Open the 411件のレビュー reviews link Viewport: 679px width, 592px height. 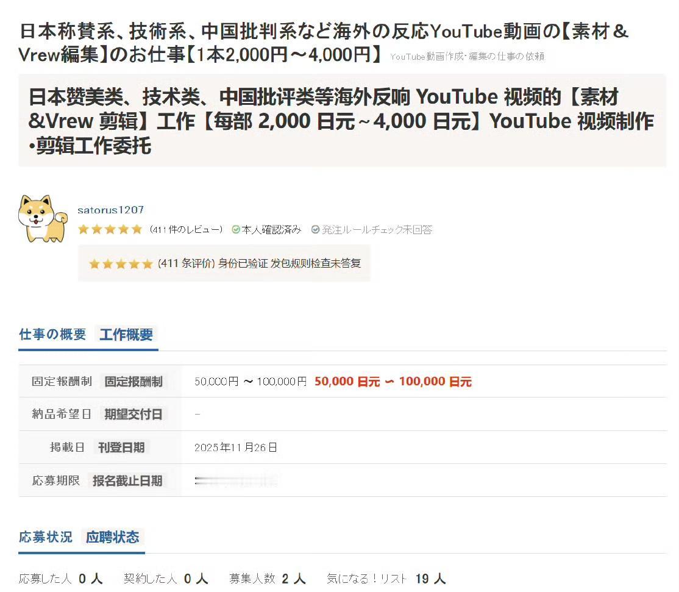(x=186, y=229)
